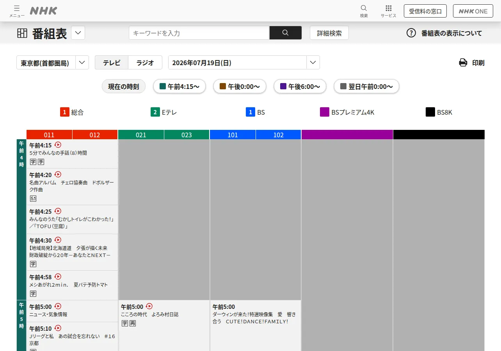Open 受信料の窓口
Screen dimensions: 501x351
[425, 11]
